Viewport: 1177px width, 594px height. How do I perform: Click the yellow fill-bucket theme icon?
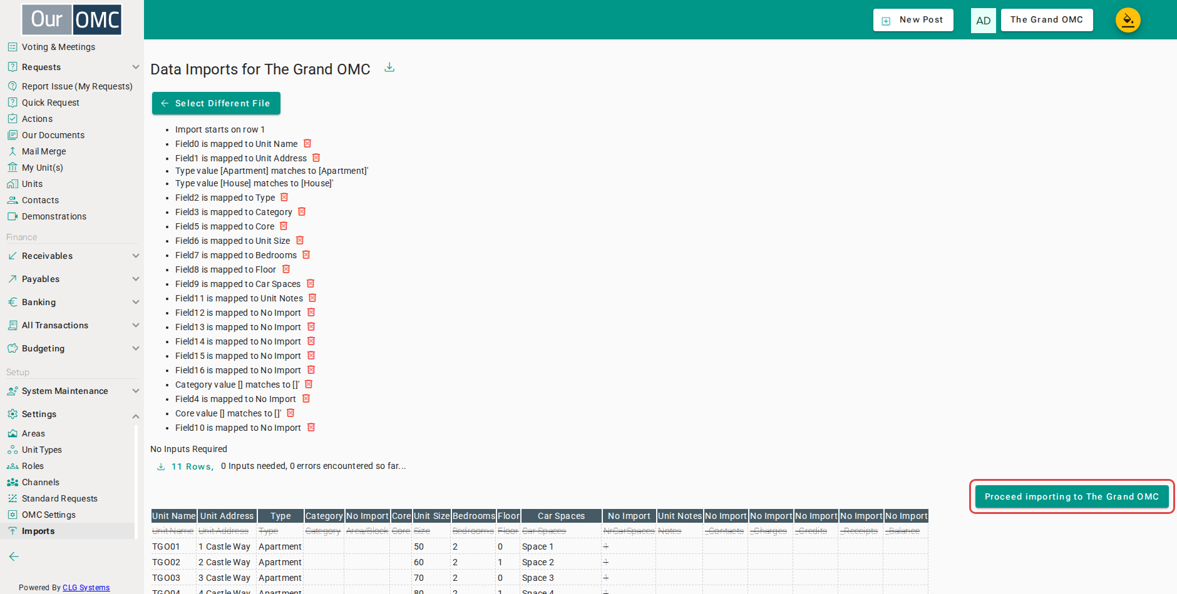point(1128,20)
